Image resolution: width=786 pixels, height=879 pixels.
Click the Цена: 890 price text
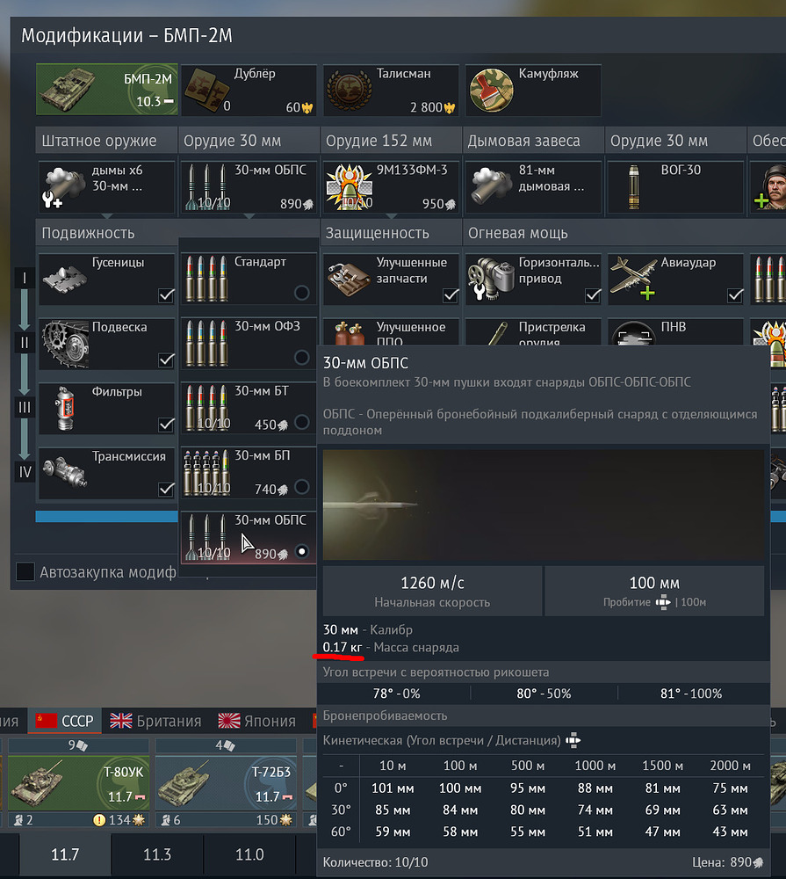[x=728, y=861]
